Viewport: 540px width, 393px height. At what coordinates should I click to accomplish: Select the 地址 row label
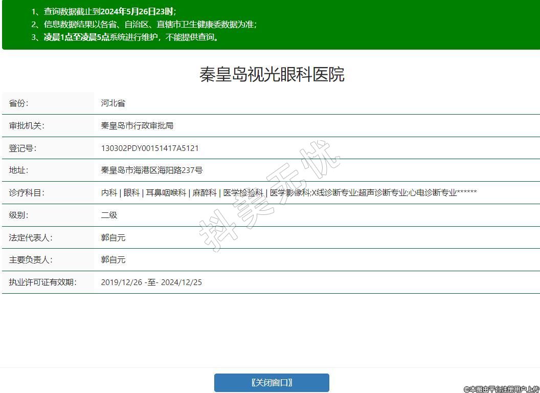coord(19,170)
